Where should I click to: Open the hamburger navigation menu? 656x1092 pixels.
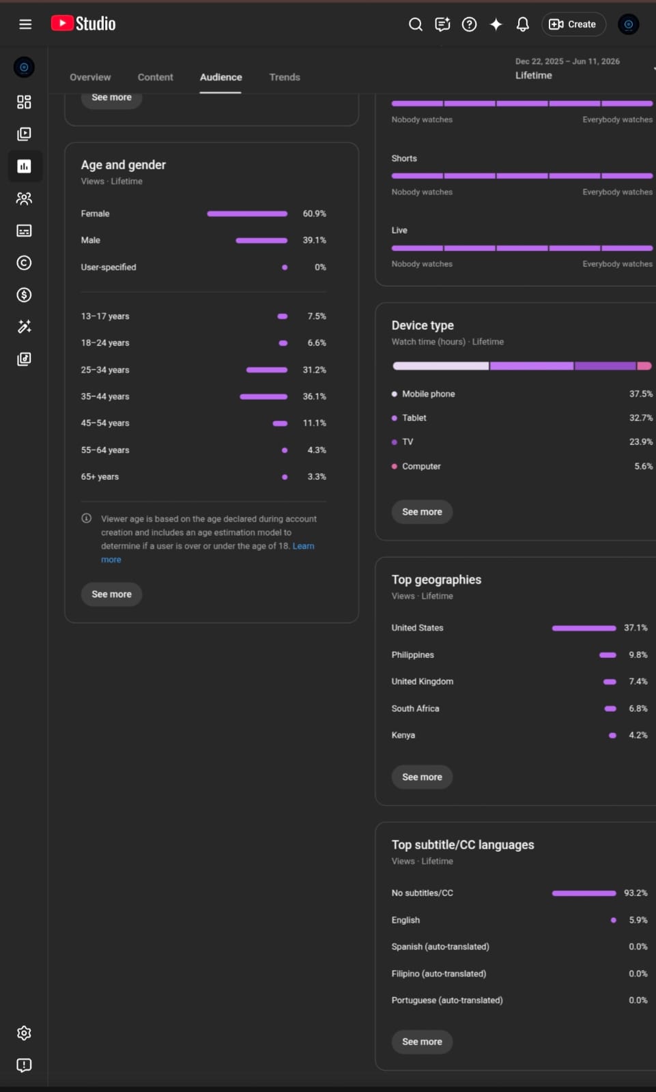coord(25,25)
